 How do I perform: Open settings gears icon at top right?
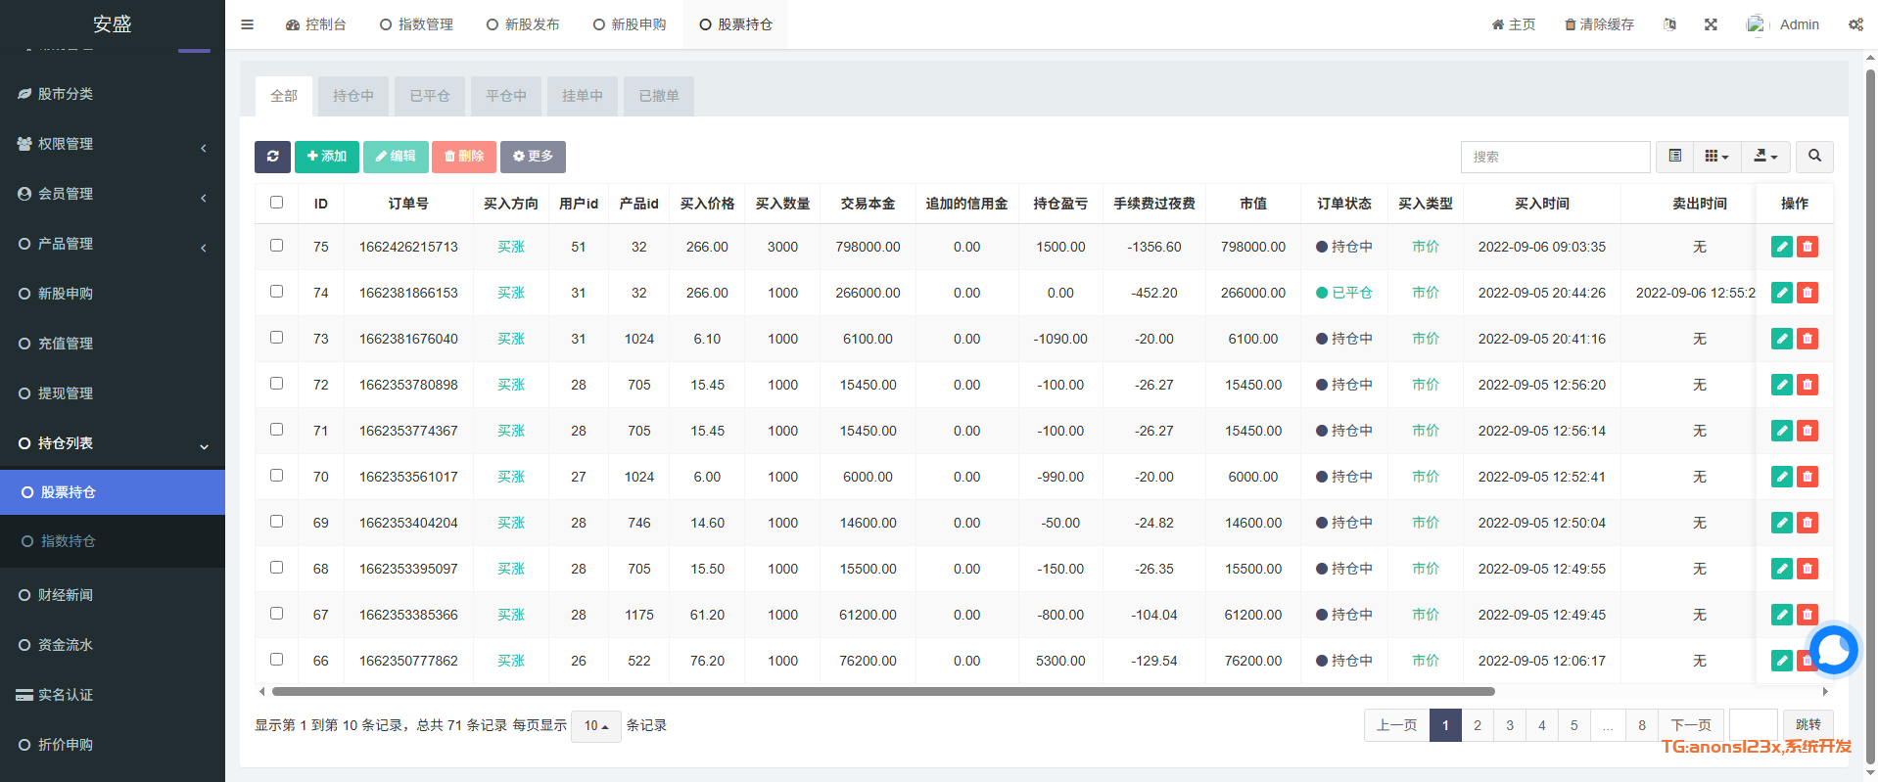pyautogui.click(x=1855, y=24)
